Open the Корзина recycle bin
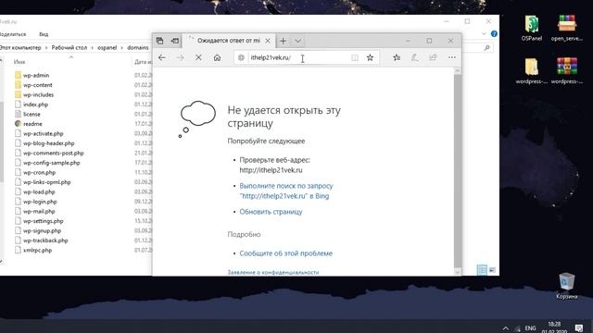 [x=566, y=286]
